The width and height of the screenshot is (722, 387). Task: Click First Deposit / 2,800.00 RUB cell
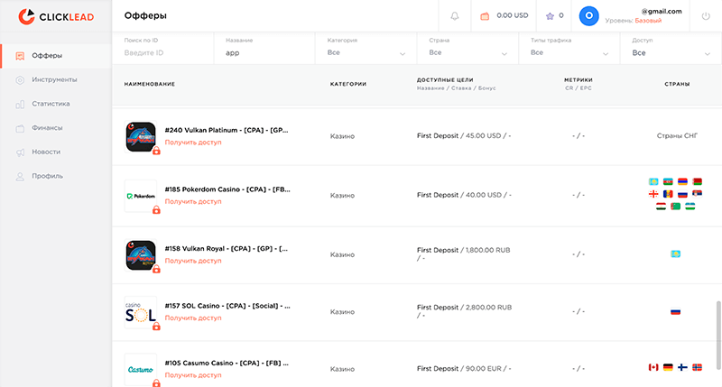click(x=464, y=311)
